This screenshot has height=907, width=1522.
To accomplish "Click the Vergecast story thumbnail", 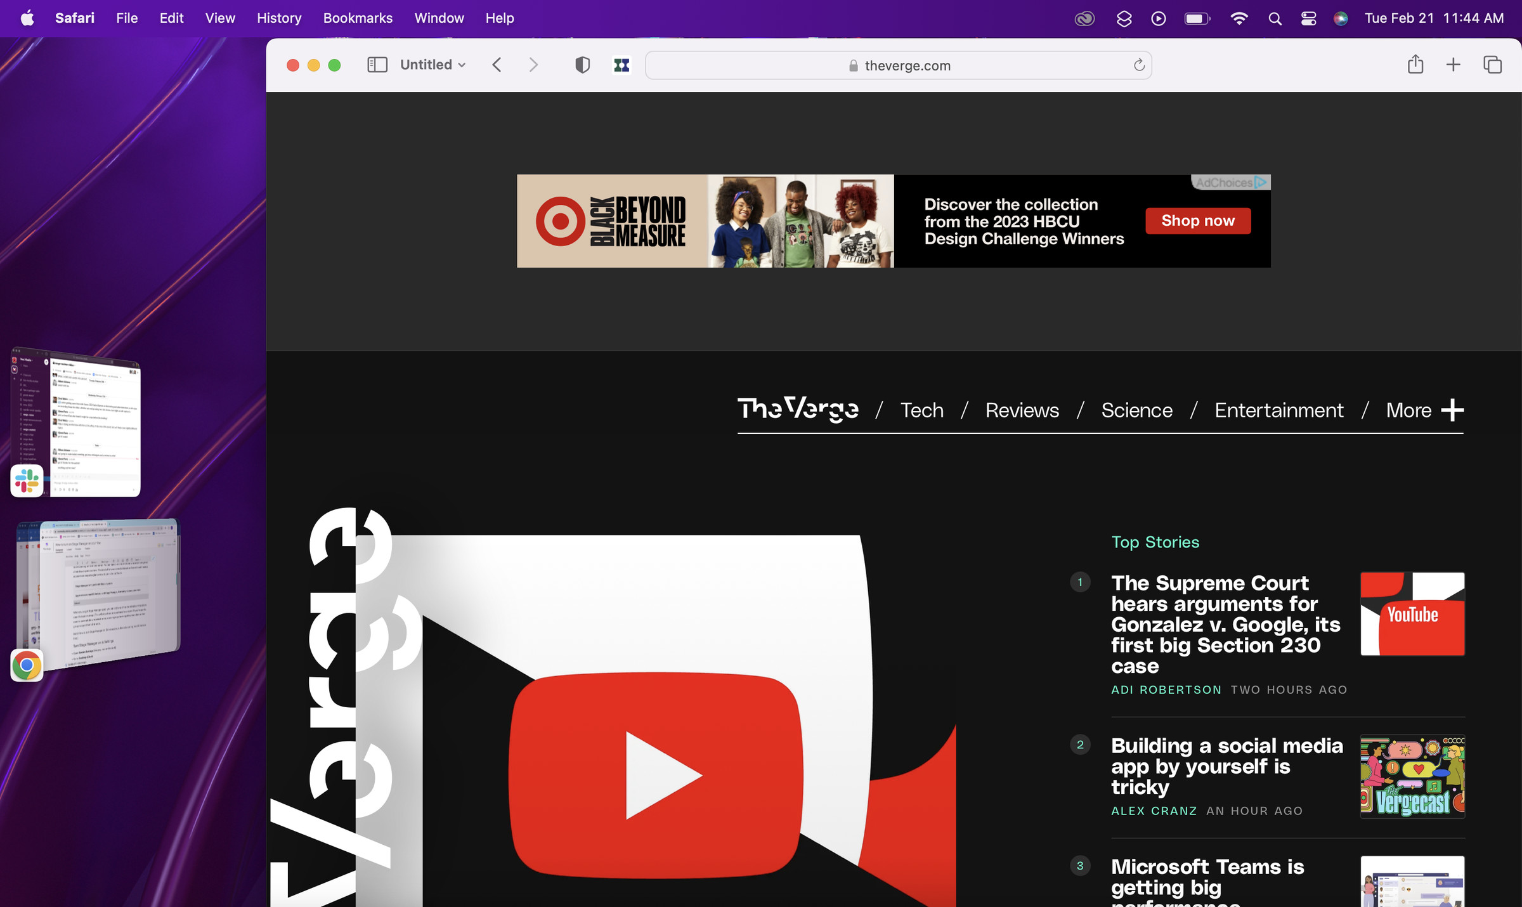I will [1412, 776].
